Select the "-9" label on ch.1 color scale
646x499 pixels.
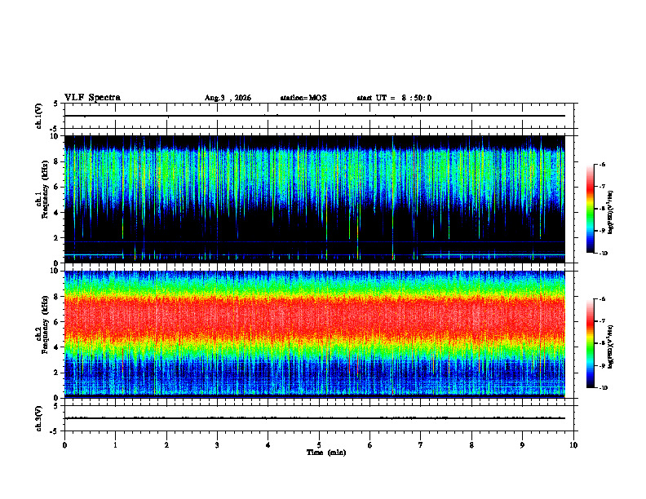(602, 231)
